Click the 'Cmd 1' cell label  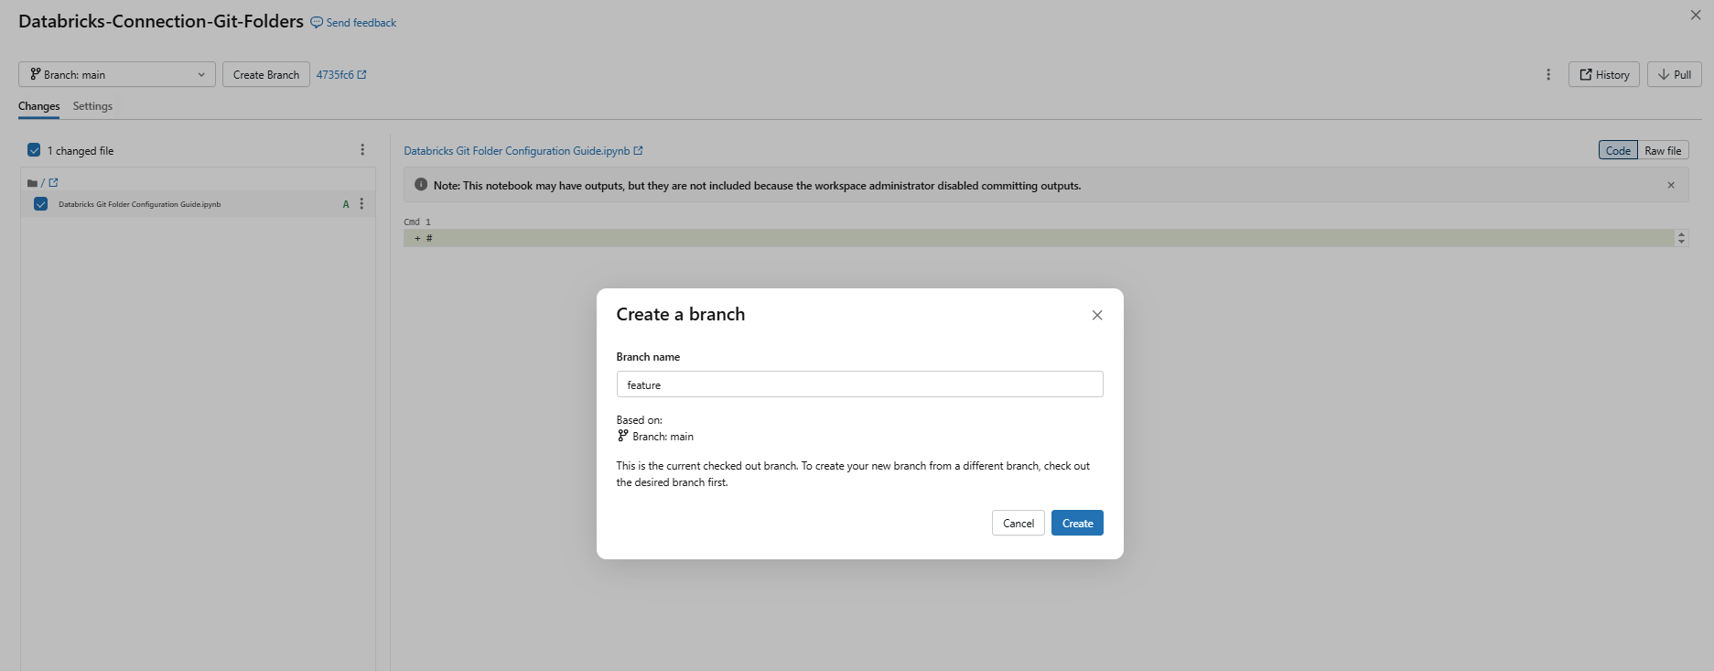pyautogui.click(x=417, y=222)
